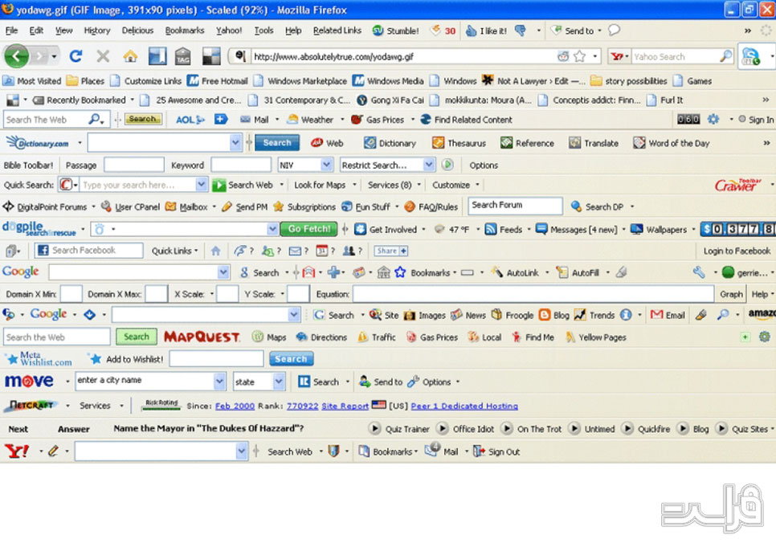776x543 pixels.
Task: Click the Equation input field
Action: click(x=533, y=294)
